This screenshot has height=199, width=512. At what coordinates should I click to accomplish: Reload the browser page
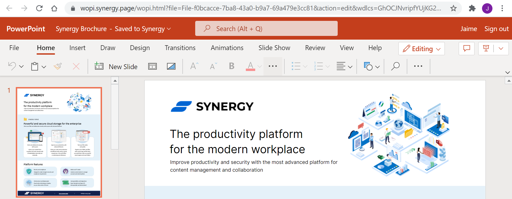pyautogui.click(x=39, y=8)
